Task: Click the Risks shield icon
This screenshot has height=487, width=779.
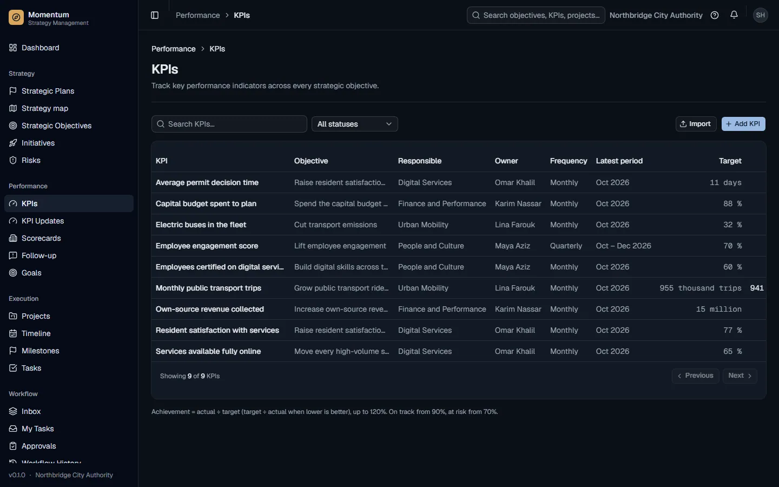Action: [13, 160]
